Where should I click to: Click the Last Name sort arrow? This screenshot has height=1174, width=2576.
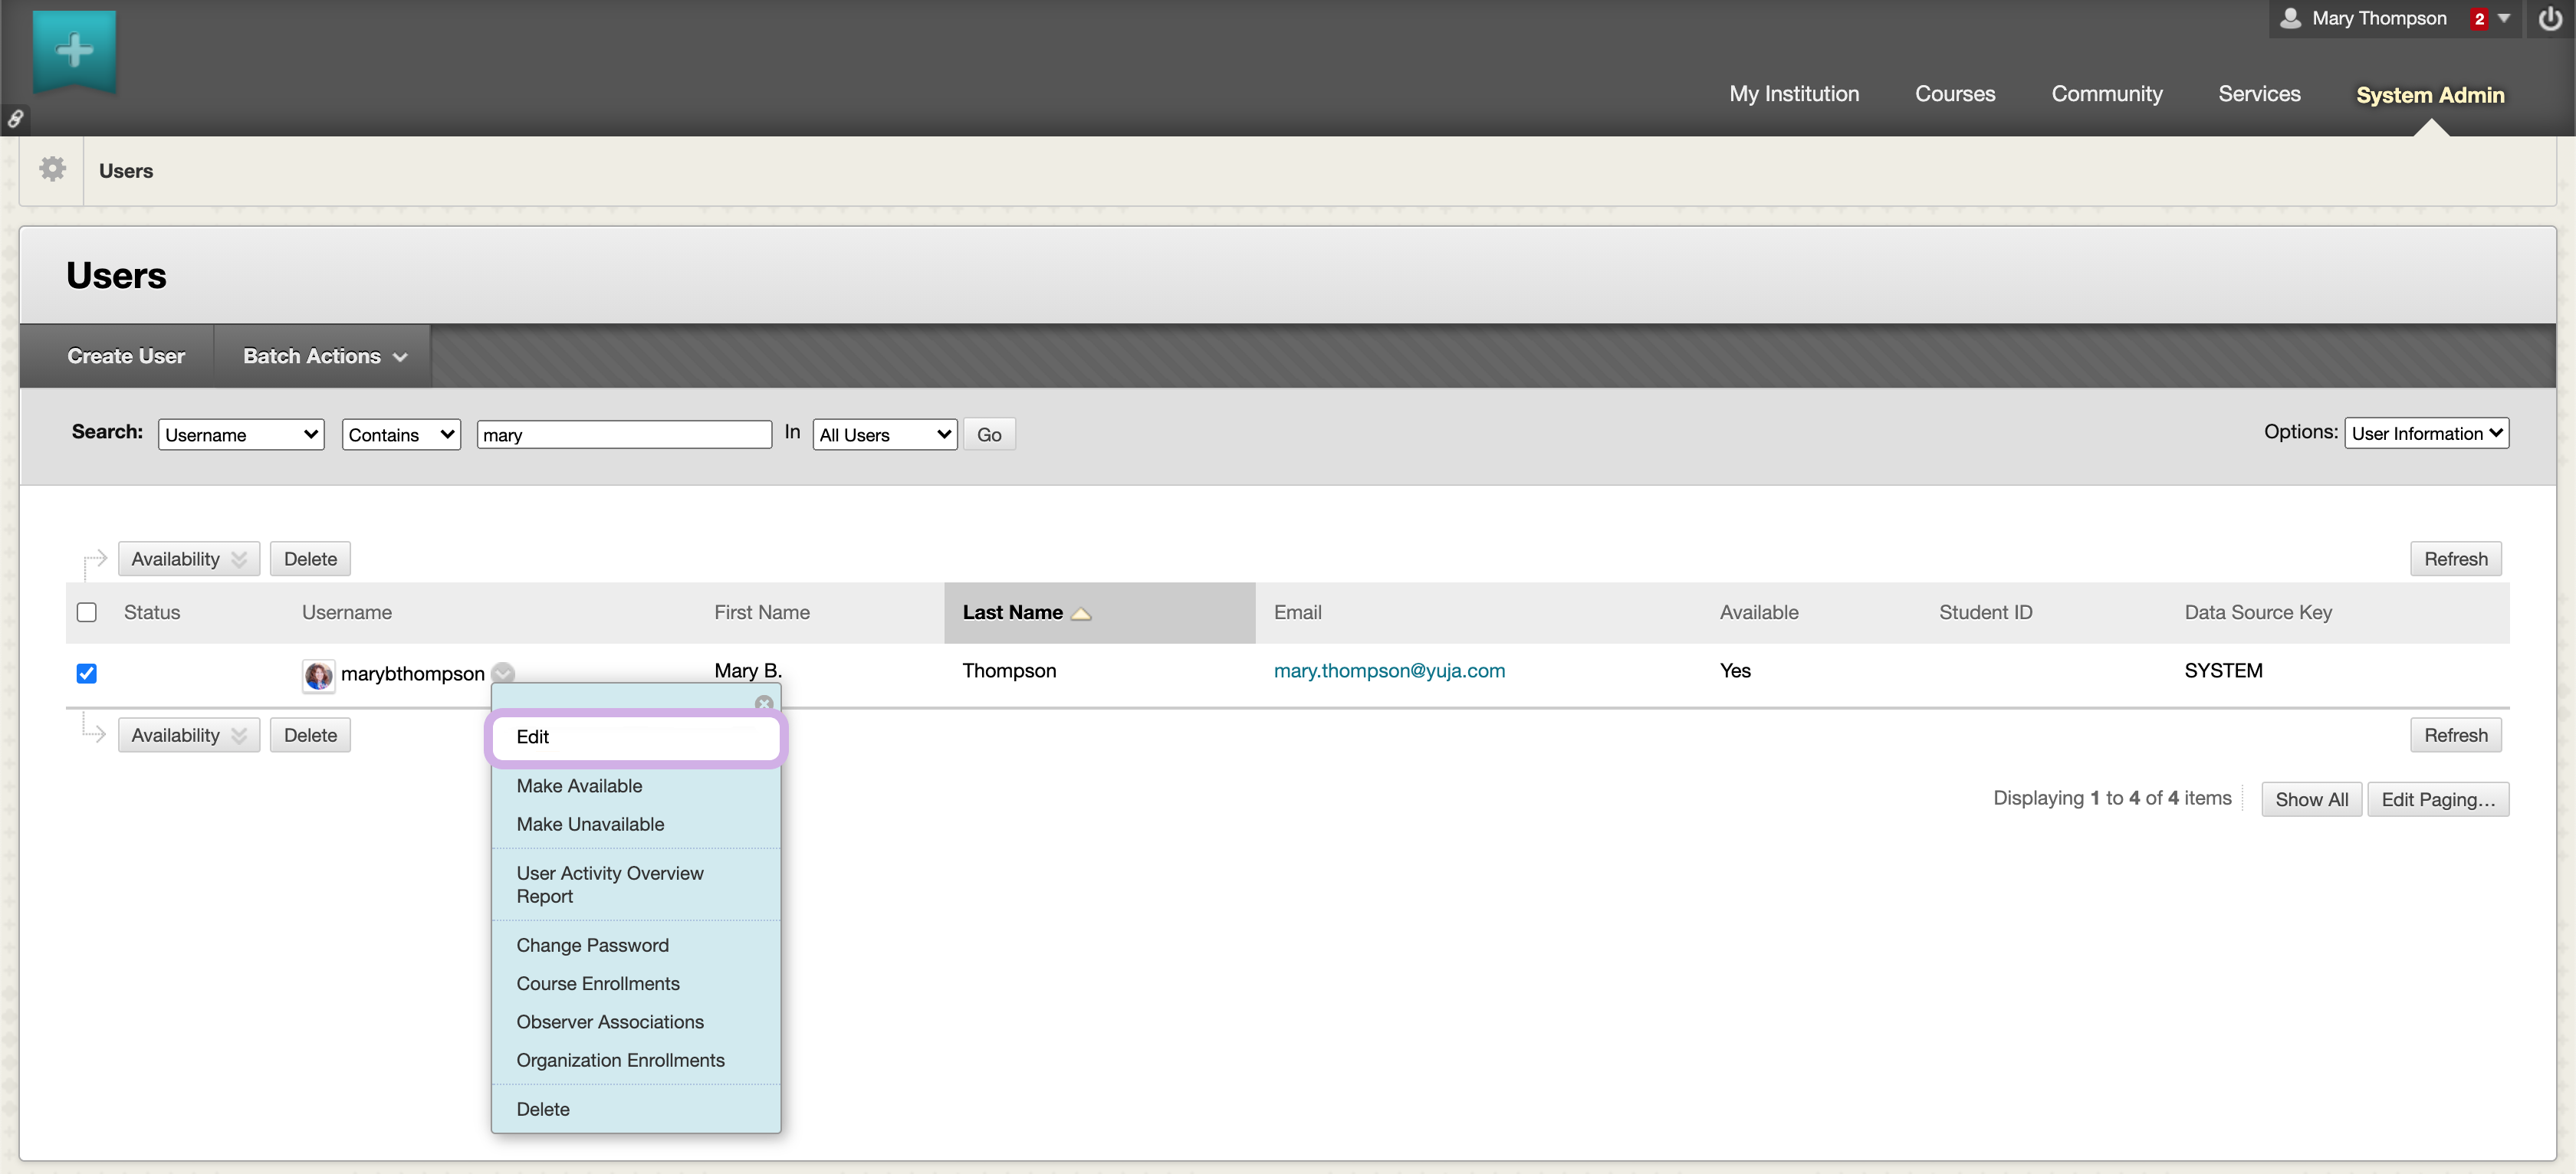[x=1081, y=615]
